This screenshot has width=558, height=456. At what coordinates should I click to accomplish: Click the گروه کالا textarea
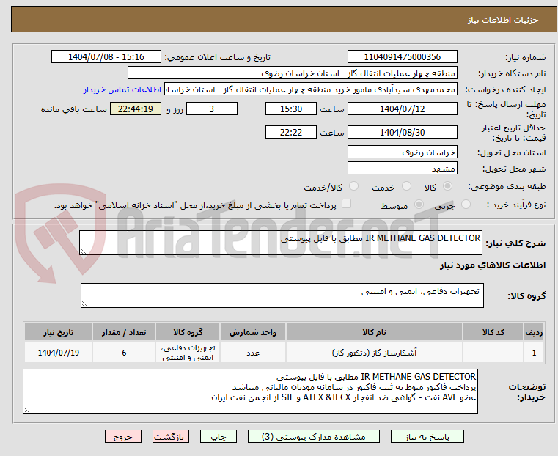[282, 295]
